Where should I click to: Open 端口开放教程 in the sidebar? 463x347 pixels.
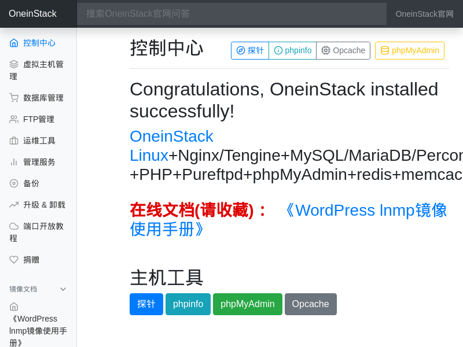coord(38,232)
